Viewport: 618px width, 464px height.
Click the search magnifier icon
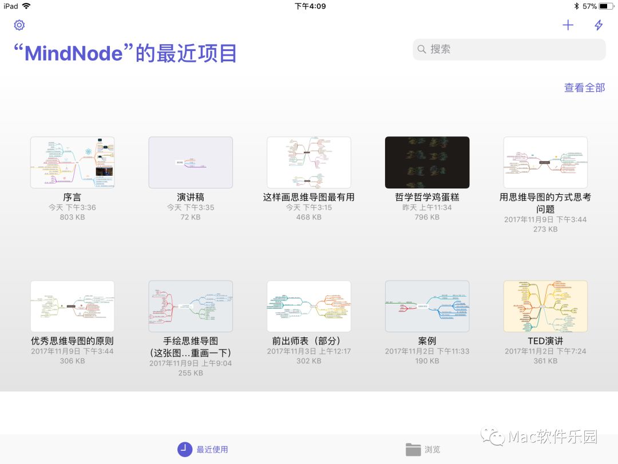(422, 49)
